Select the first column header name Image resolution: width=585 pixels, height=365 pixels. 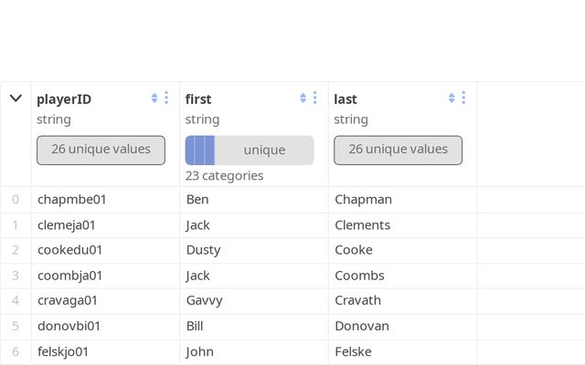[198, 99]
